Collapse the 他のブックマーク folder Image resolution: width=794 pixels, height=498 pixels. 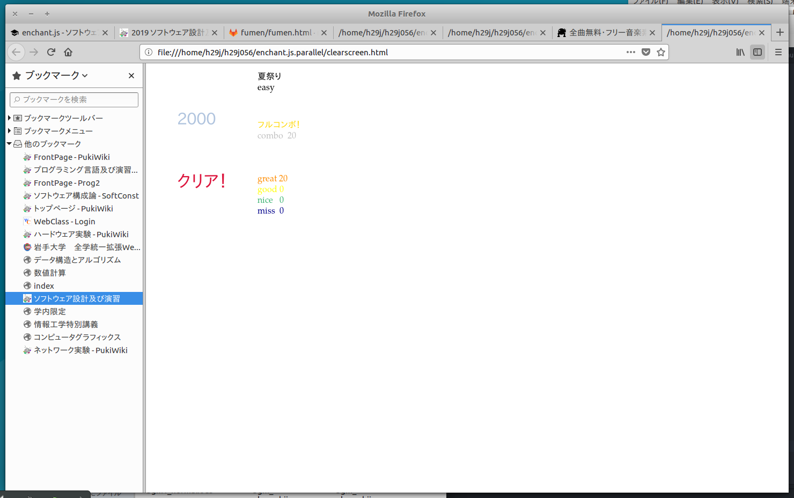pyautogui.click(x=9, y=143)
